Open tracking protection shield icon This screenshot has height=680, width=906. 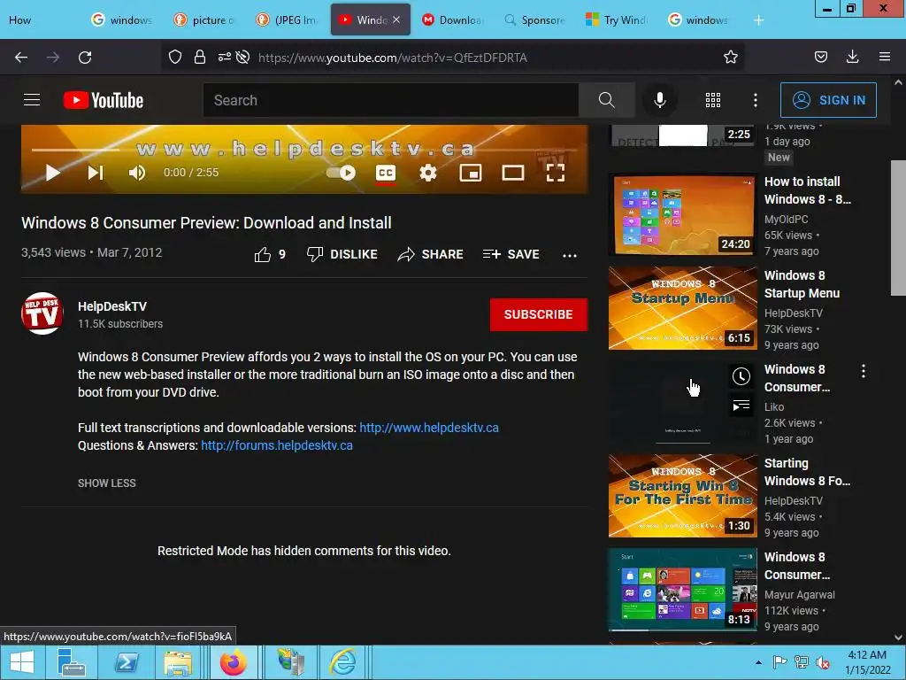pos(175,58)
